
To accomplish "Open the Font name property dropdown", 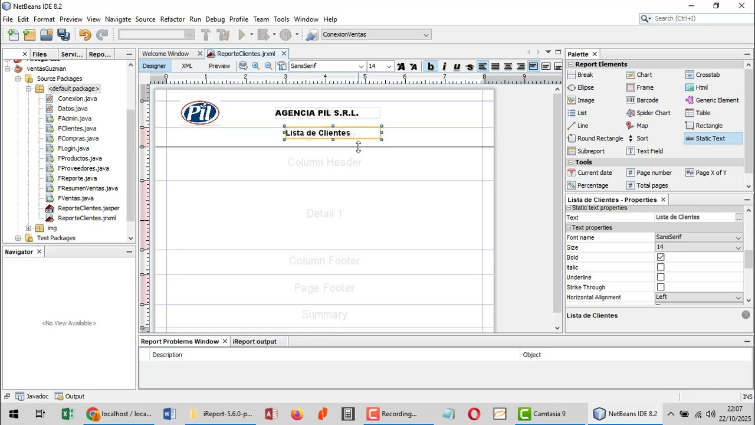I will coord(738,238).
